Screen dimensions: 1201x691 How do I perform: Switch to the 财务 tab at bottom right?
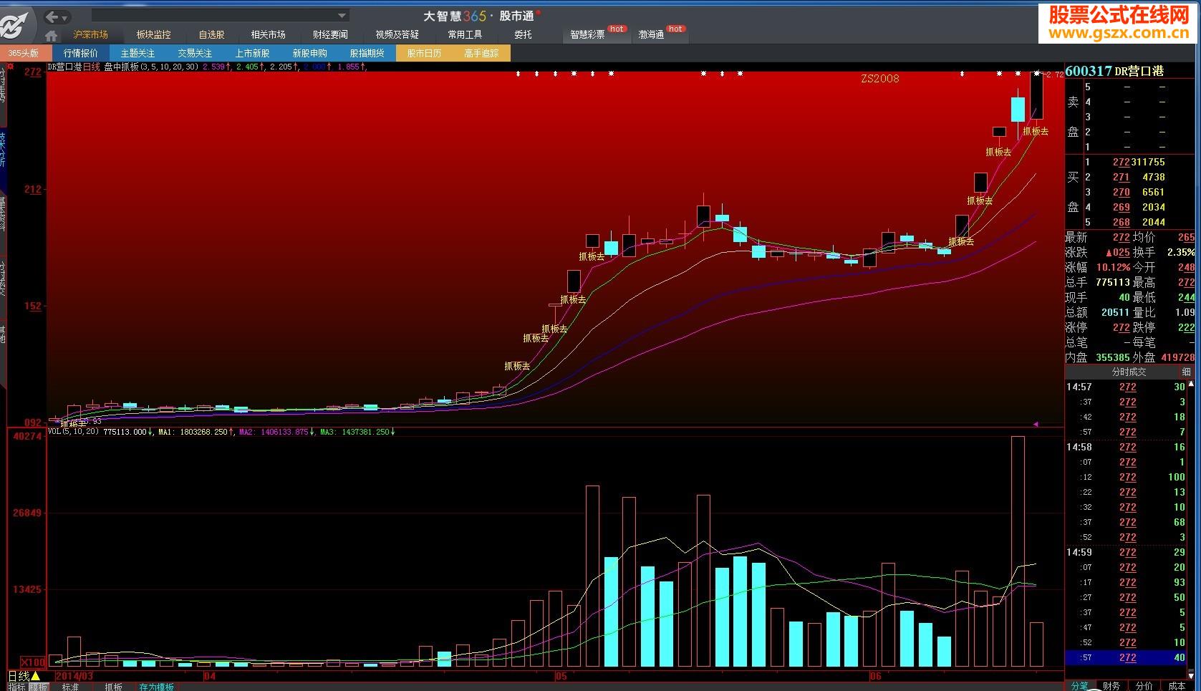click(1111, 686)
